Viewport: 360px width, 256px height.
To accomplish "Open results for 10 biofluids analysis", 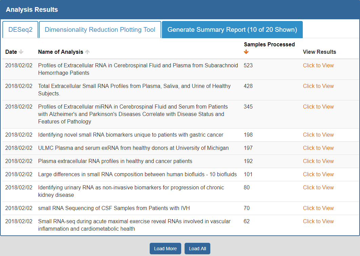I will pyautogui.click(x=318, y=174).
